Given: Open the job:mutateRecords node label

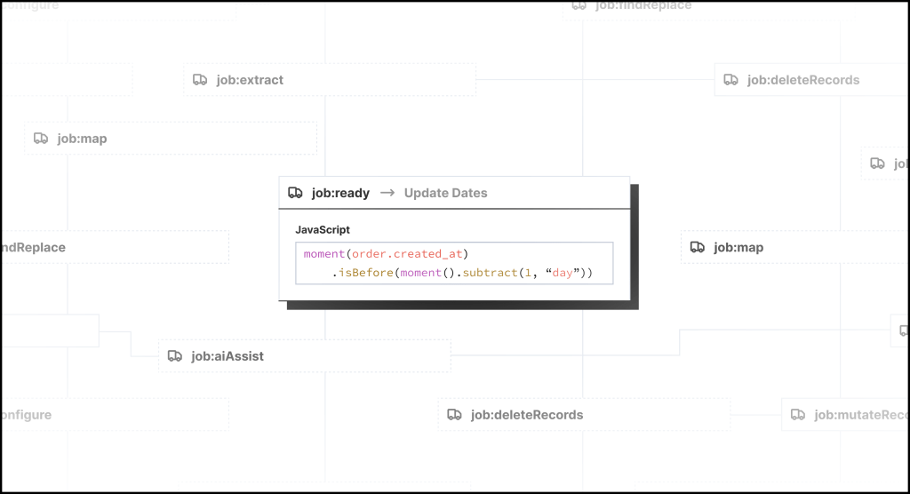Looking at the screenshot, I should point(851,415).
